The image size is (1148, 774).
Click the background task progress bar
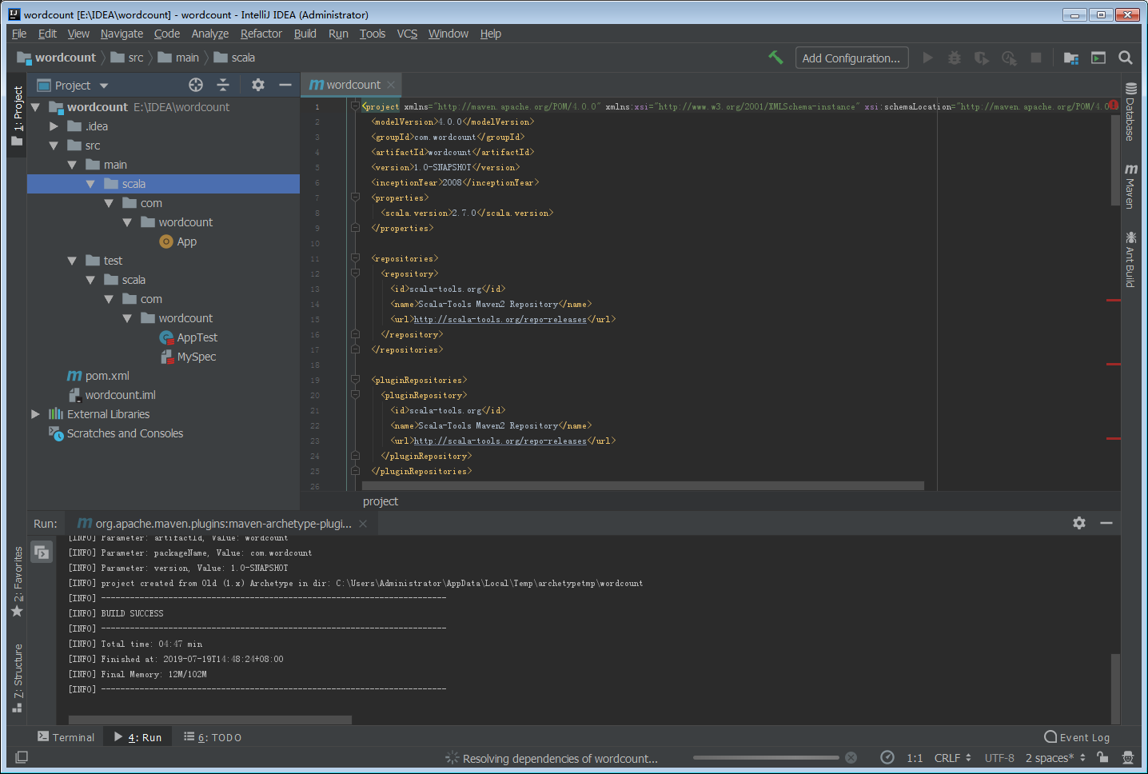[x=766, y=757]
